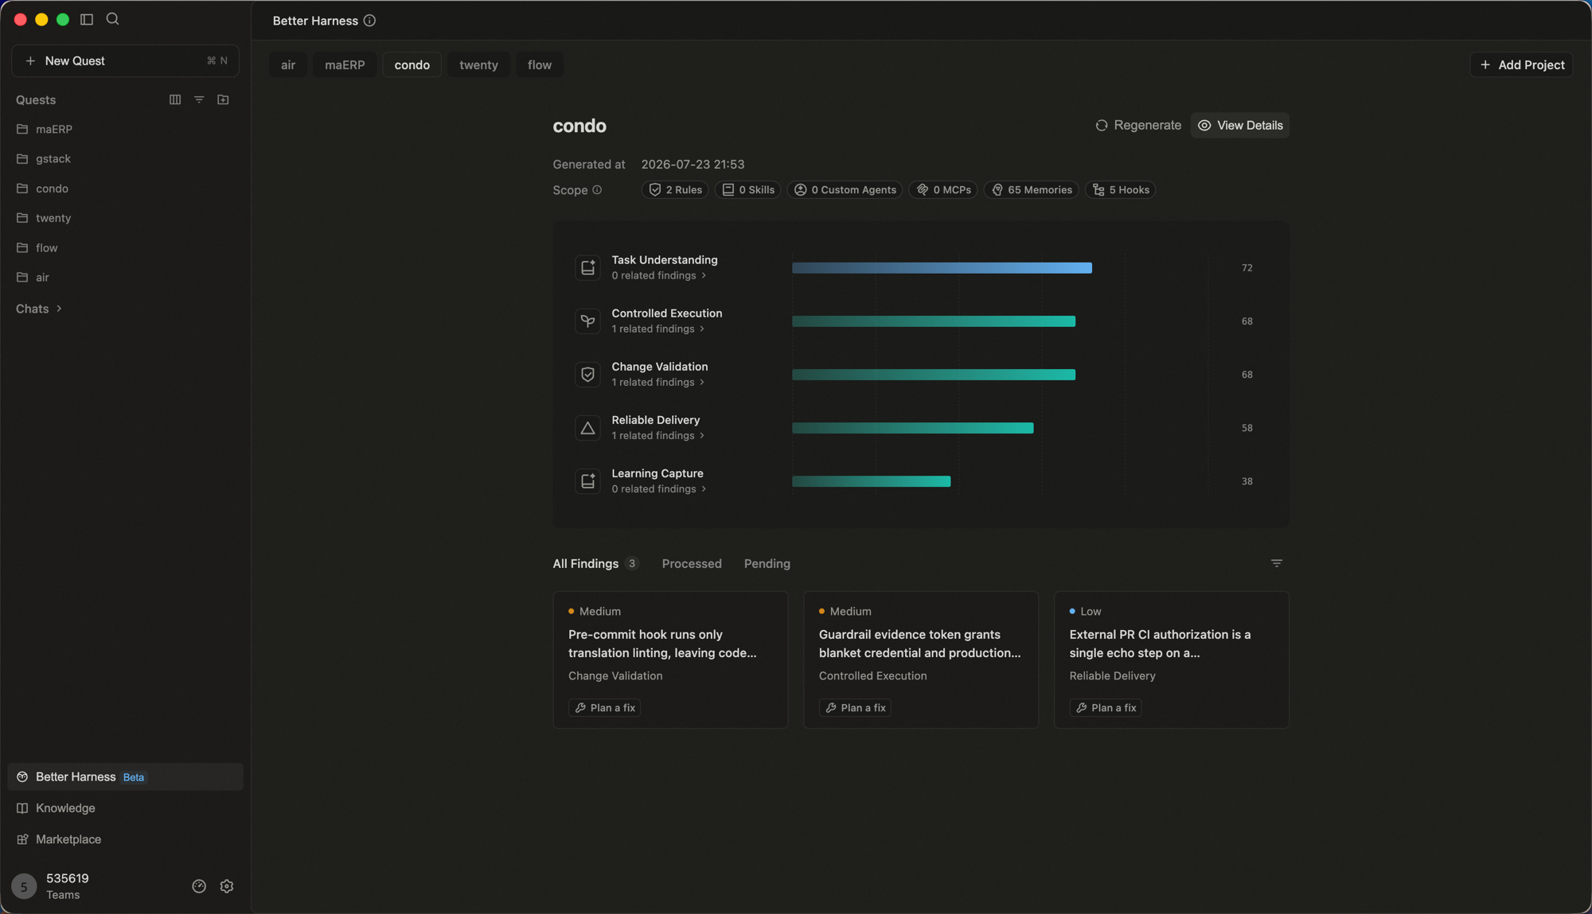
Task: Click the Learning Capture category icon
Action: [587, 481]
